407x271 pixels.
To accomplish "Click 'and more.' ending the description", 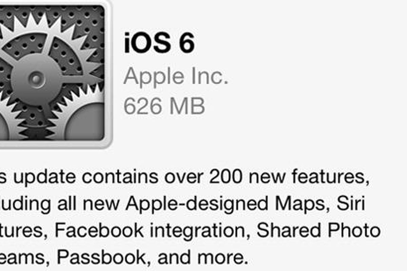I will [201, 258].
